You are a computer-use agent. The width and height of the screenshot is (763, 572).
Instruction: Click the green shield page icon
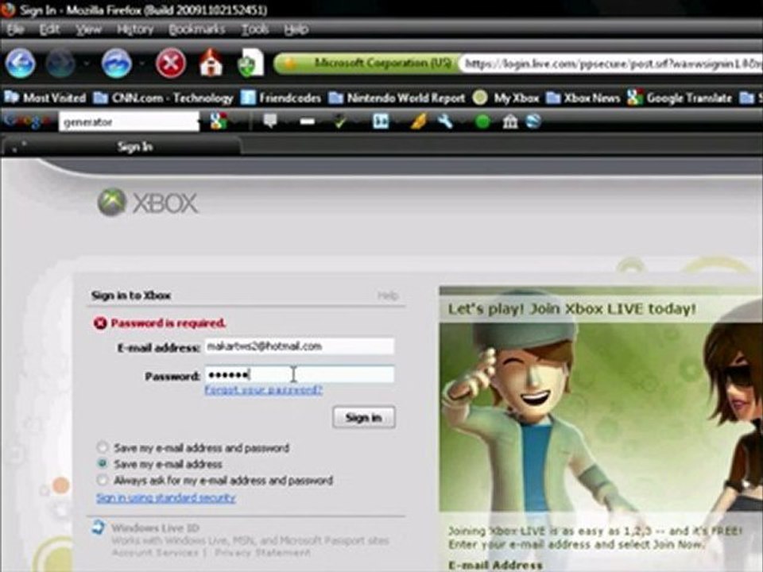250,64
